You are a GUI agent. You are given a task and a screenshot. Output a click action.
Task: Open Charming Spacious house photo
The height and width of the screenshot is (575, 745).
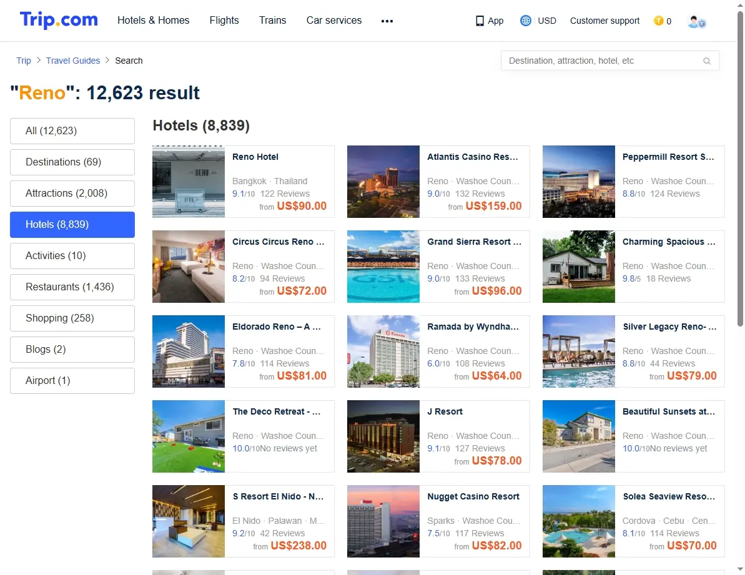pos(579,267)
